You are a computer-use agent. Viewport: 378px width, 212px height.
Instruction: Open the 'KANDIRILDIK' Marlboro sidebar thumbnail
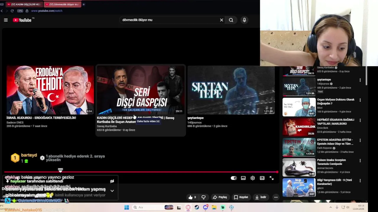pos(299,127)
